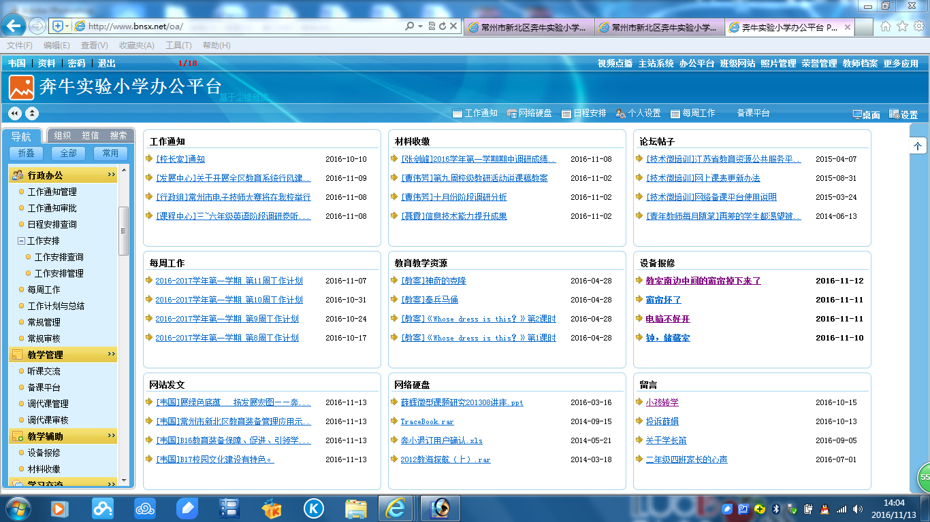This screenshot has height=522, width=930.
Task: Click the 桌面 desktop icon button
Action: (x=866, y=115)
